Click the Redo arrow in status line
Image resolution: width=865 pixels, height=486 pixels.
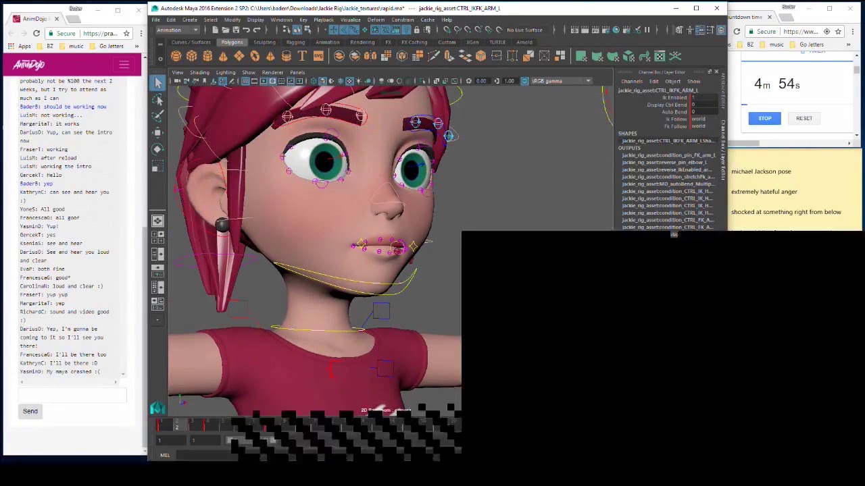[256, 30]
